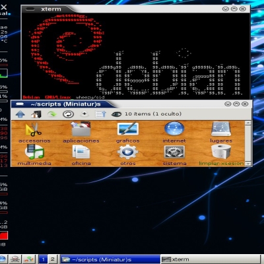Open the sistema folder
264x264 pixels.
[x=174, y=155]
